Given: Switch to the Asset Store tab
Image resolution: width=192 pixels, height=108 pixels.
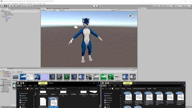Looking at the screenshot, I should tap(57, 8).
